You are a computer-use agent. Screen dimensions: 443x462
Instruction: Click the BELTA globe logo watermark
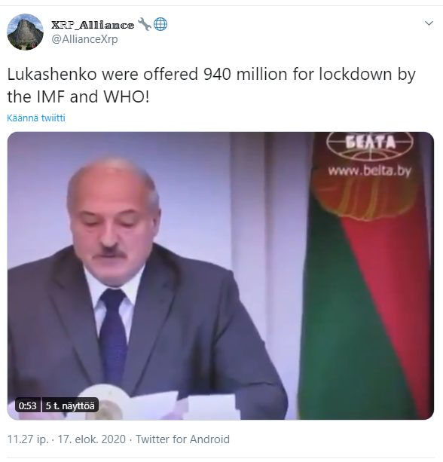point(370,145)
